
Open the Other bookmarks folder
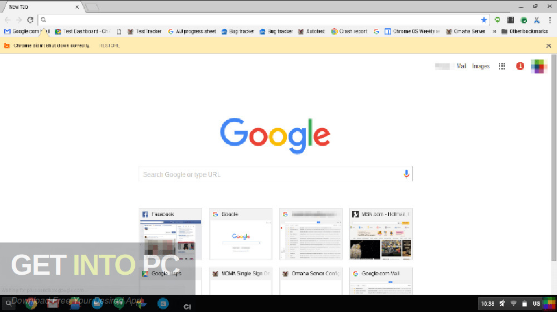pyautogui.click(x=524, y=32)
